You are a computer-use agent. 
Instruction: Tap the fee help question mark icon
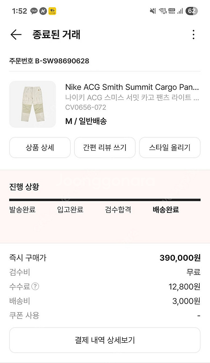(35, 286)
